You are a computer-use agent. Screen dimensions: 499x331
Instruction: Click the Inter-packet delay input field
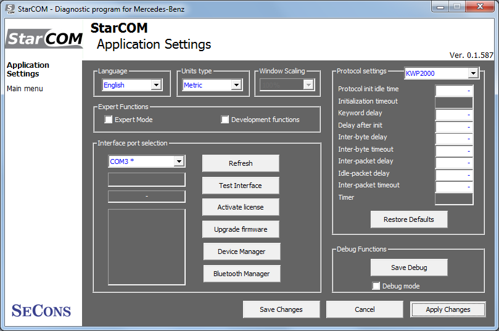coord(454,163)
